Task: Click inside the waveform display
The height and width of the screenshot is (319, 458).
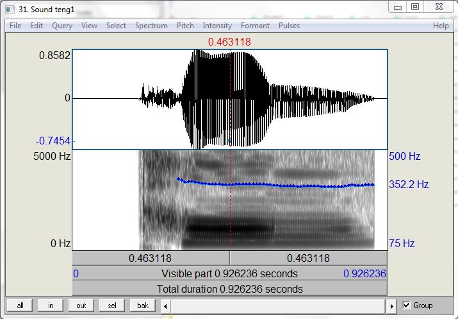Action: (230, 99)
